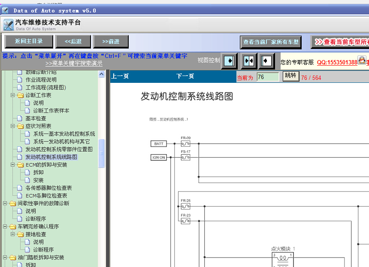Image resolution: width=369 pixels, height=267 pixels.
Task: Click the <<后退 back button
Action: pos(73,42)
